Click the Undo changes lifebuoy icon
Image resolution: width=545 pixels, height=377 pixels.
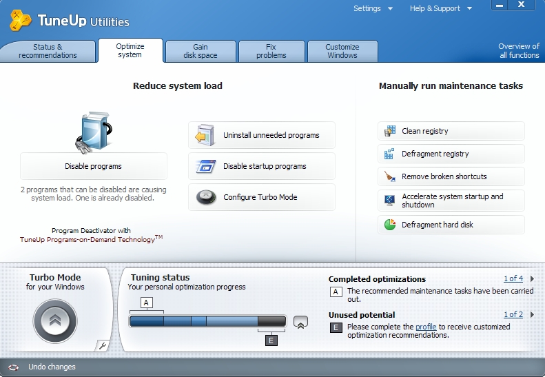click(14, 367)
